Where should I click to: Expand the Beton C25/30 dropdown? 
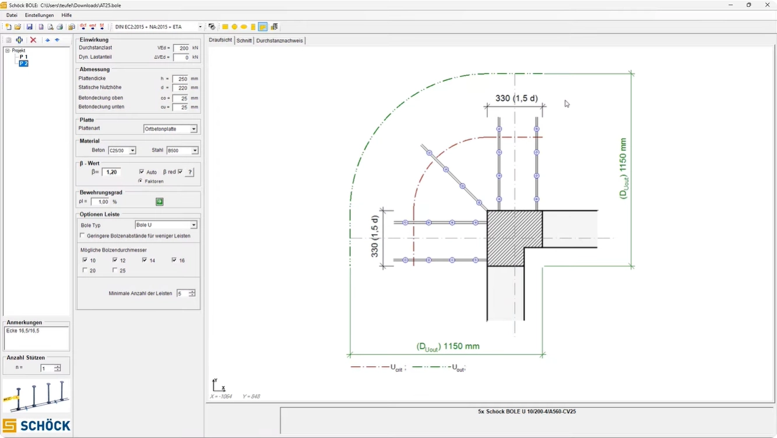[132, 150]
